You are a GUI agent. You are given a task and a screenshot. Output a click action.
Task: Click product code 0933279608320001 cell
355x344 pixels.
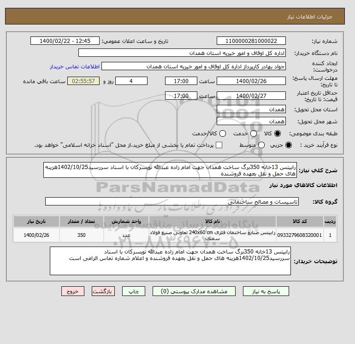point(300,235)
